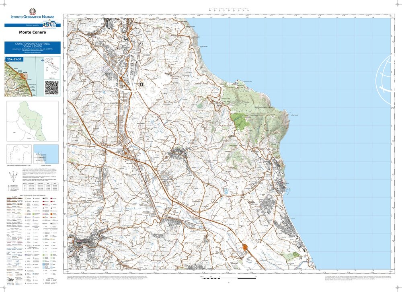Click the orange built-up block near bottom
This screenshot has width=402, height=292.
click(x=245, y=249)
